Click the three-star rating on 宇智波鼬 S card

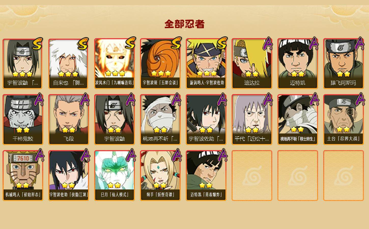(x=22, y=74)
